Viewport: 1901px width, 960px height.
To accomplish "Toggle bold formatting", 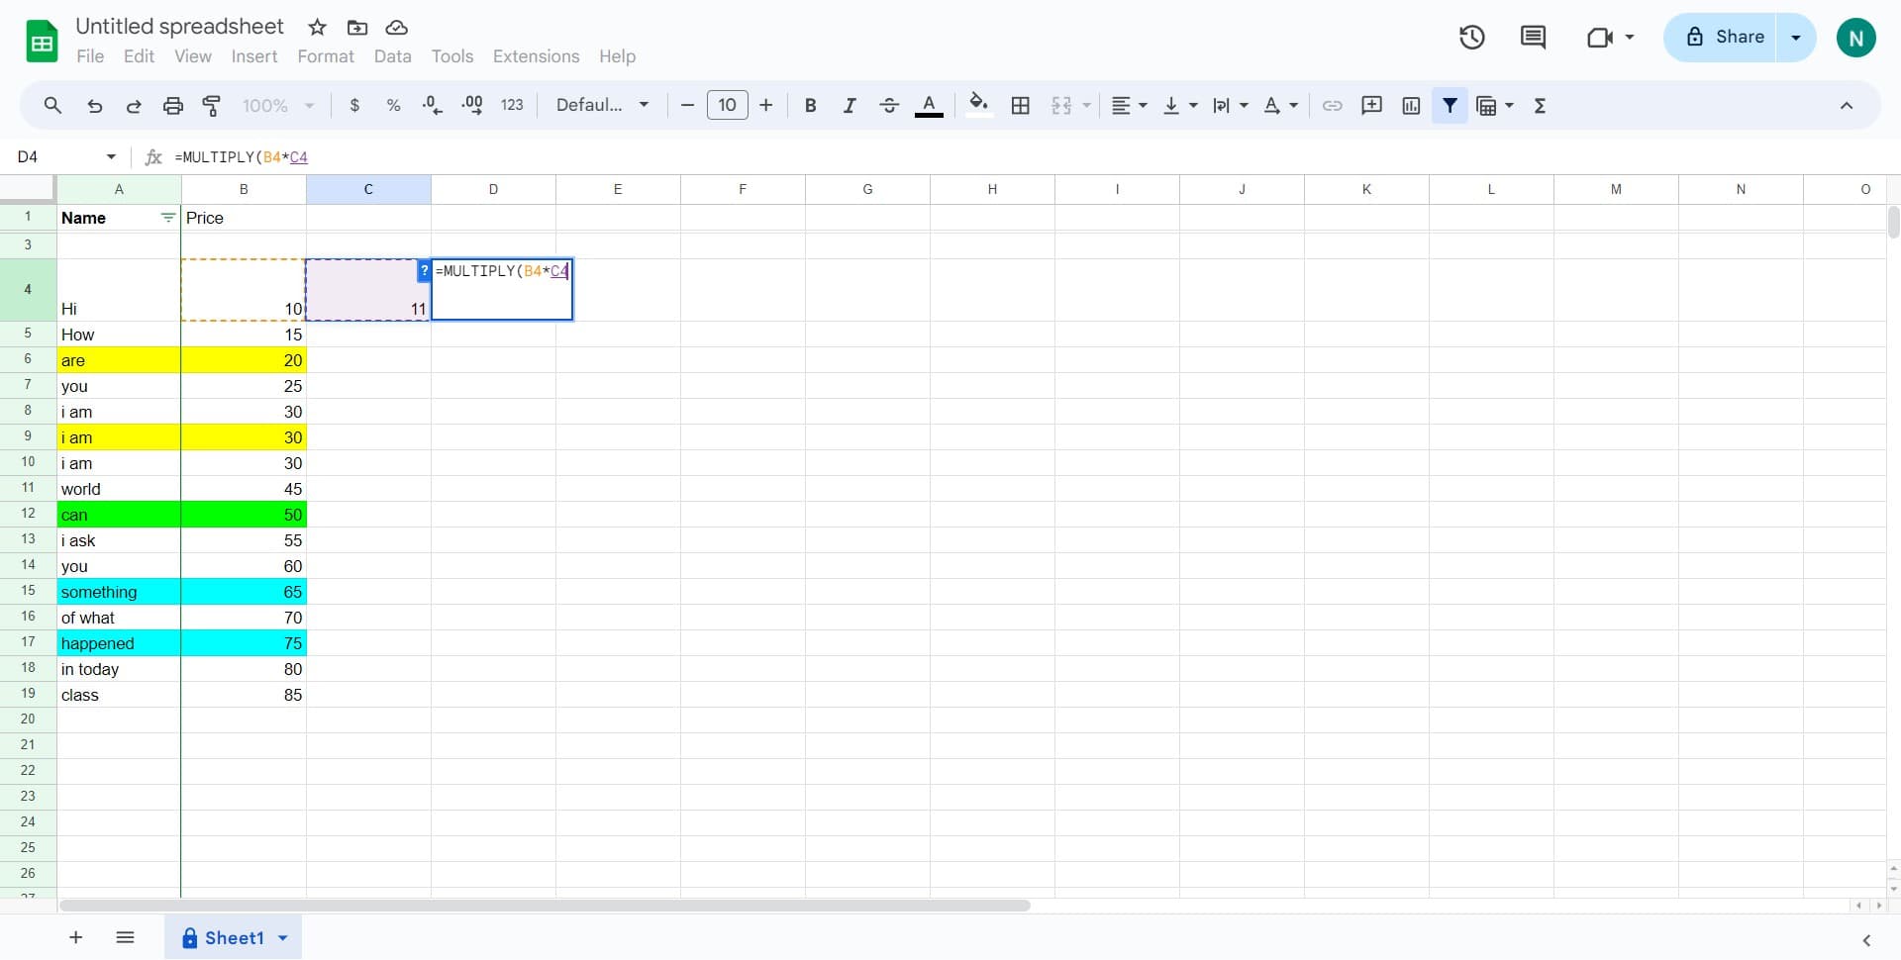I will pos(810,106).
